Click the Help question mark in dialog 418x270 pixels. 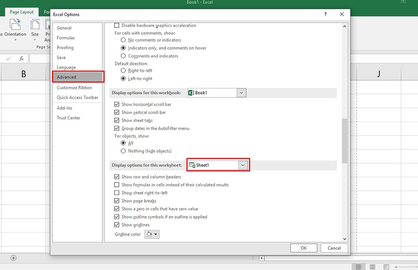pos(326,14)
